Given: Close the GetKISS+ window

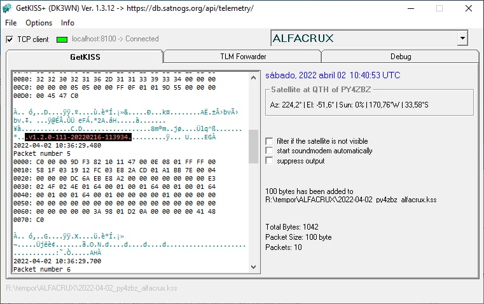Looking at the screenshot, I should click(469, 8).
